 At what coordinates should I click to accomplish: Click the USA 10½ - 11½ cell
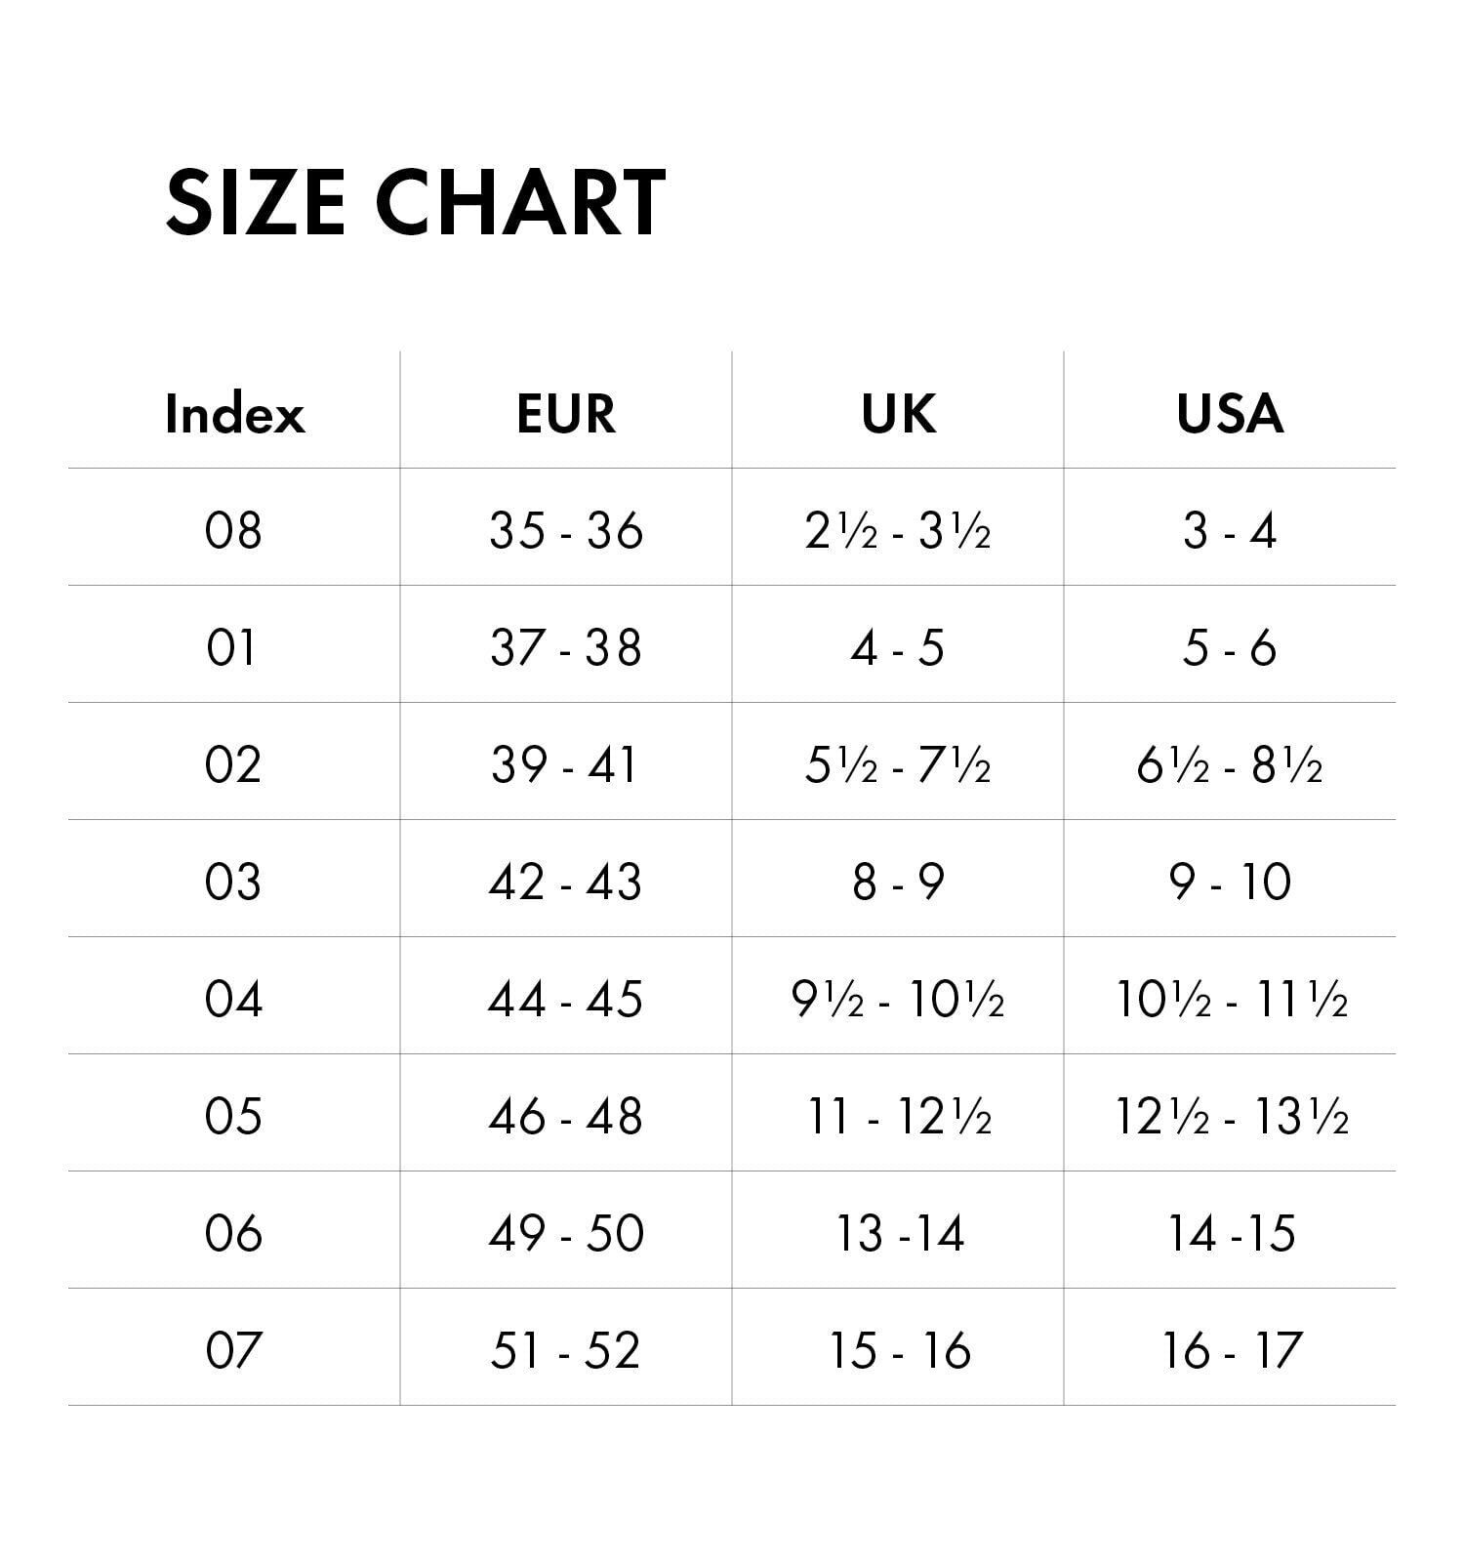(x=1232, y=1000)
